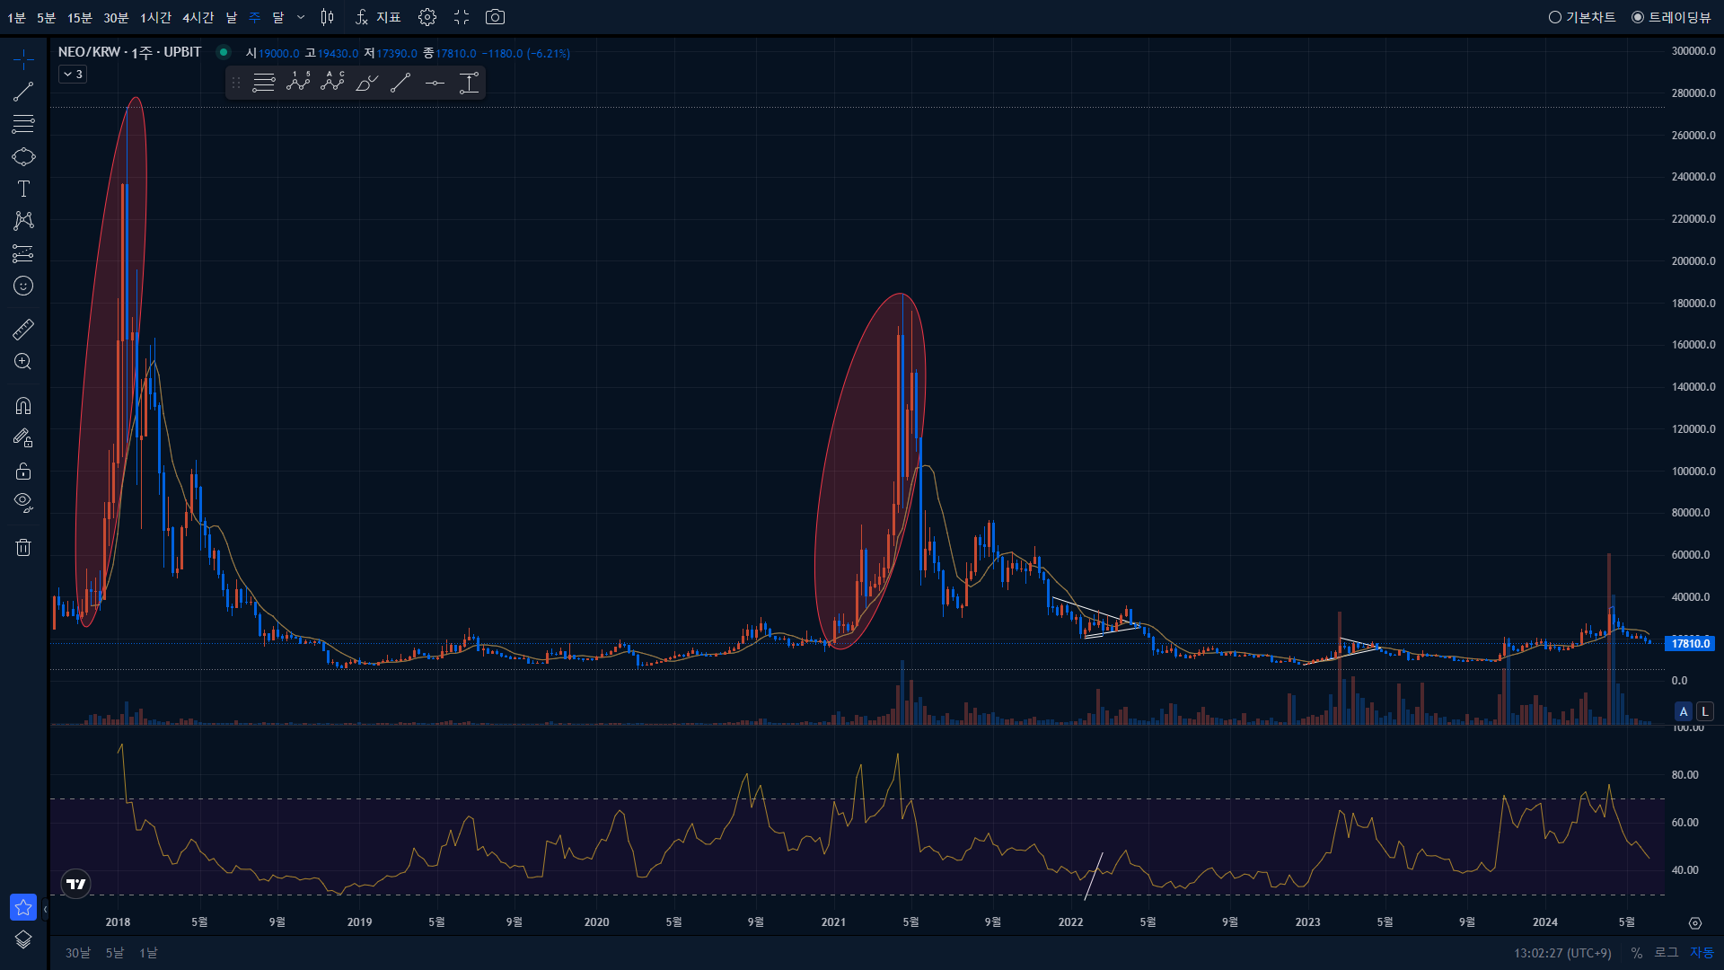Toggle magnet mode for drawings
This screenshot has height=970, width=1724.
pyautogui.click(x=23, y=406)
